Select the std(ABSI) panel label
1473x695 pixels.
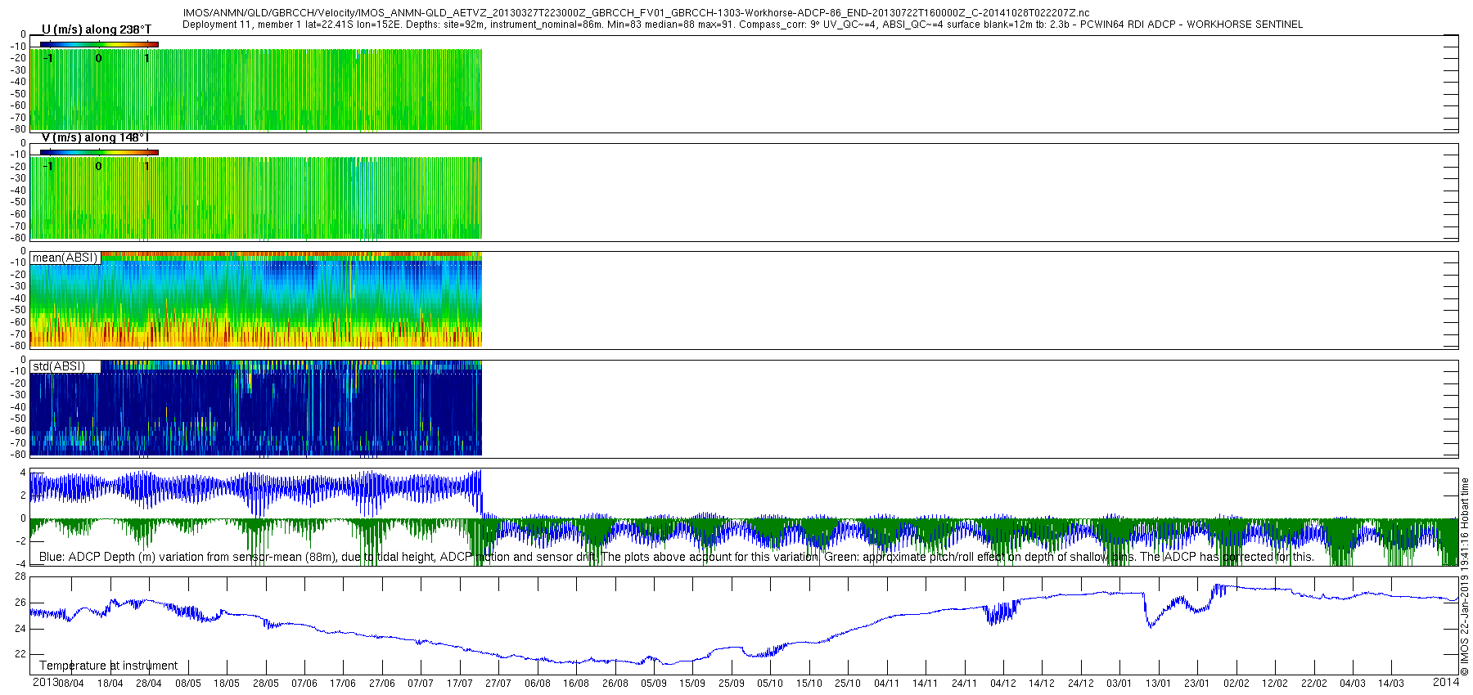[x=58, y=366]
